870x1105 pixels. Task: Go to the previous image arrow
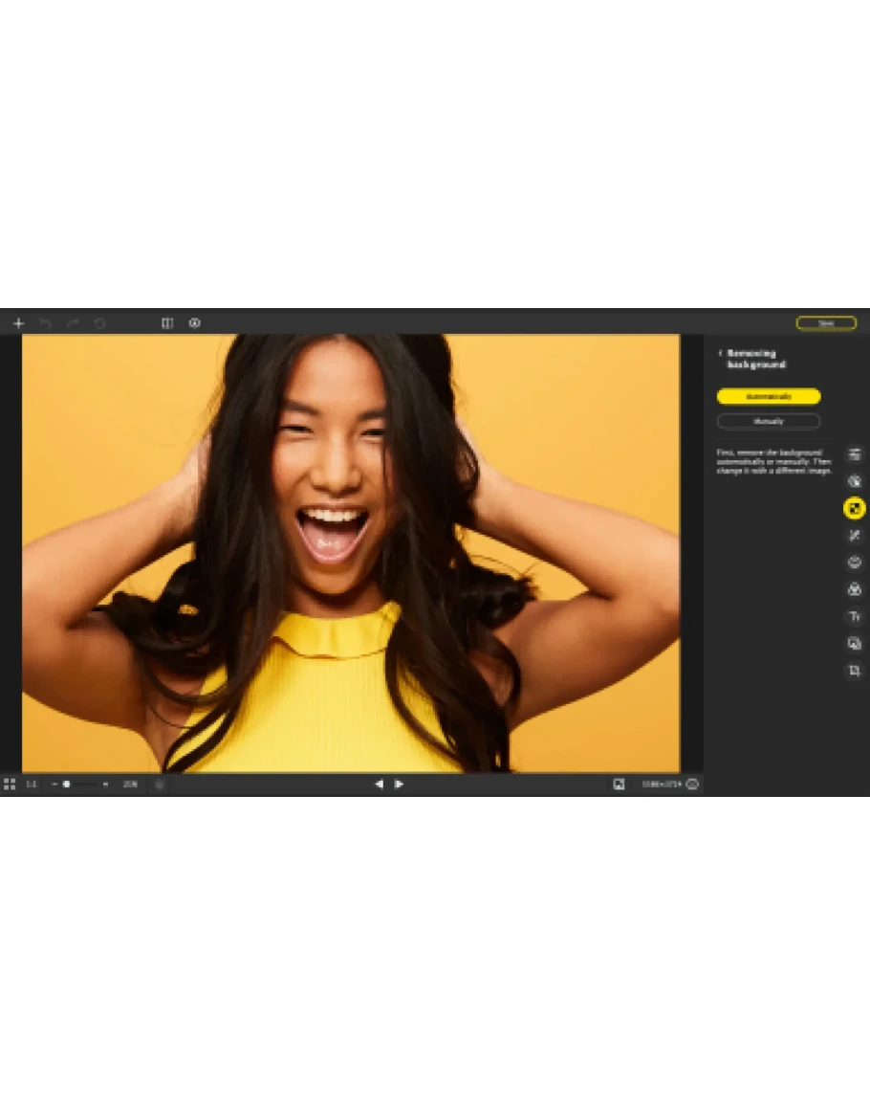[x=378, y=785]
